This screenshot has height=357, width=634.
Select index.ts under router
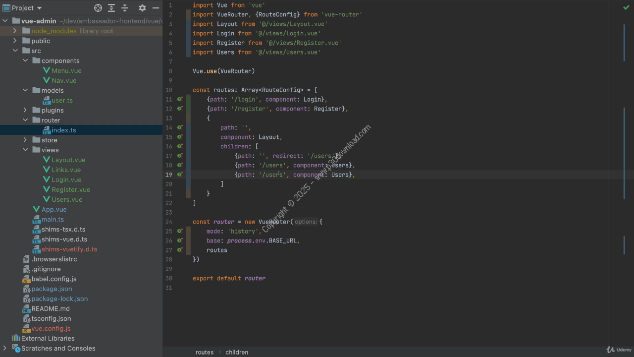[64, 130]
